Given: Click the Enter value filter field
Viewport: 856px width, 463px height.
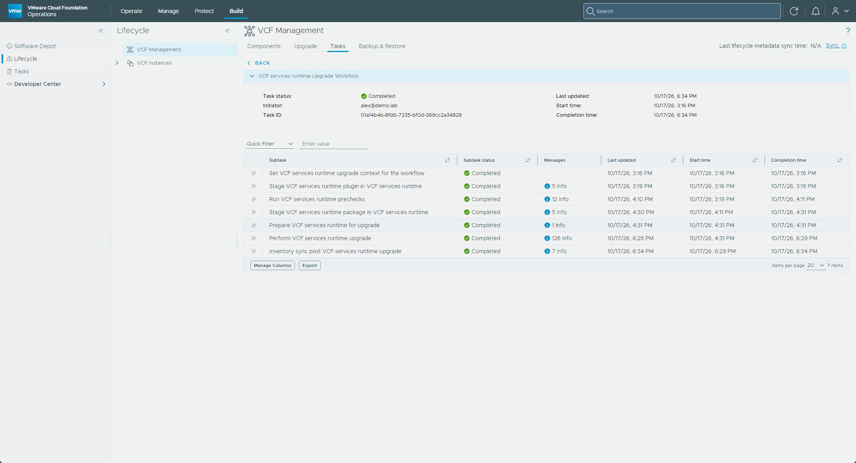Looking at the screenshot, I should (334, 144).
